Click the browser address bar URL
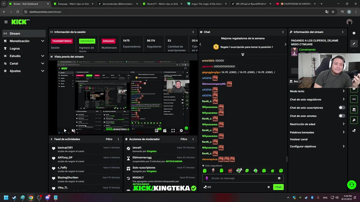The width and height of the screenshot is (360, 202). 45,12
